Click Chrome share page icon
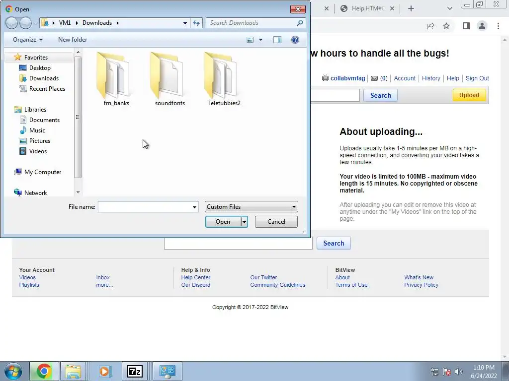 point(430,26)
